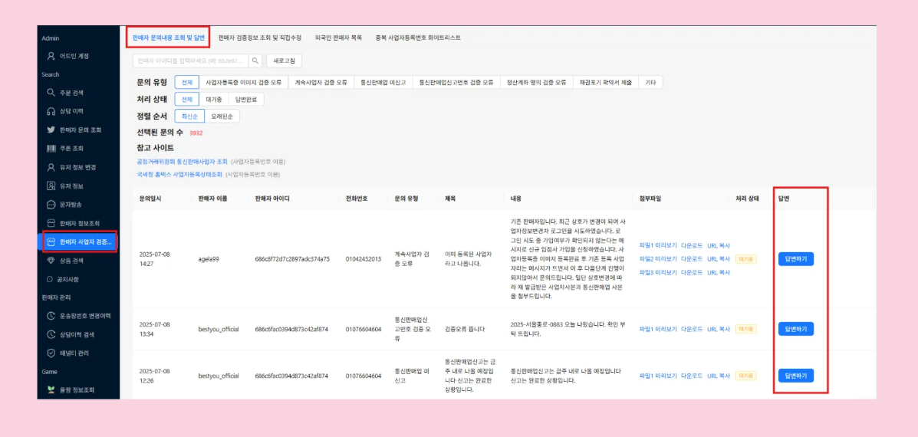
Task: Click 답변하기 for agela99's inquiry
Action: [x=795, y=259]
